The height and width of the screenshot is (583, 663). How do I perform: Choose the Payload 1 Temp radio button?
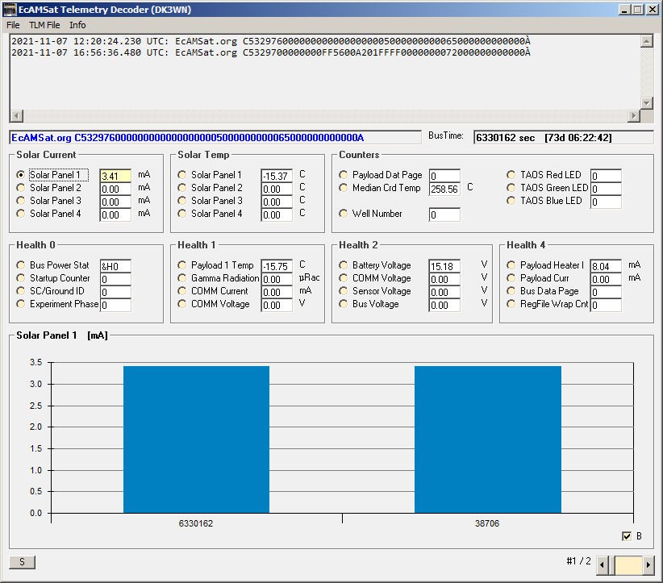181,265
